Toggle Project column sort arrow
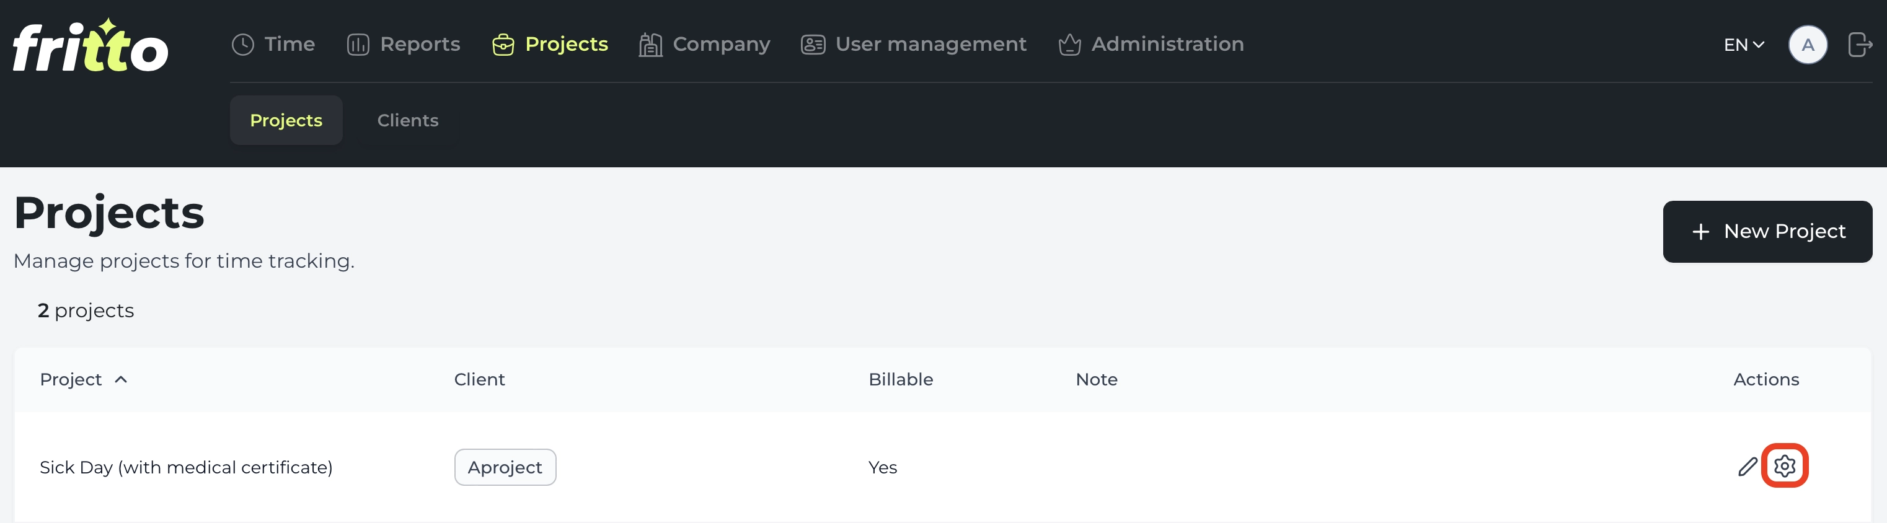1887x523 pixels. pyautogui.click(x=122, y=379)
